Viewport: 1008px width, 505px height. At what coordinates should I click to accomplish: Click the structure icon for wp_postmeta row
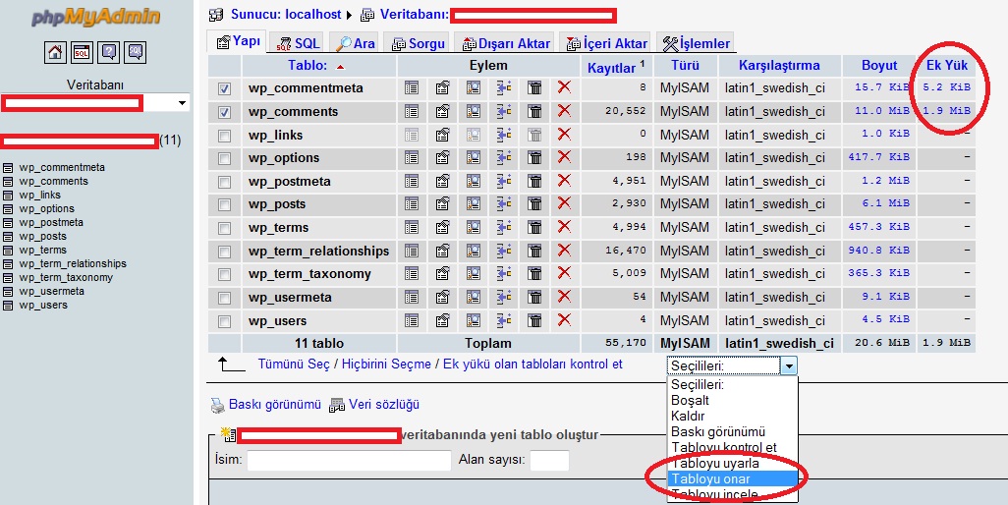pyautogui.click(x=442, y=182)
